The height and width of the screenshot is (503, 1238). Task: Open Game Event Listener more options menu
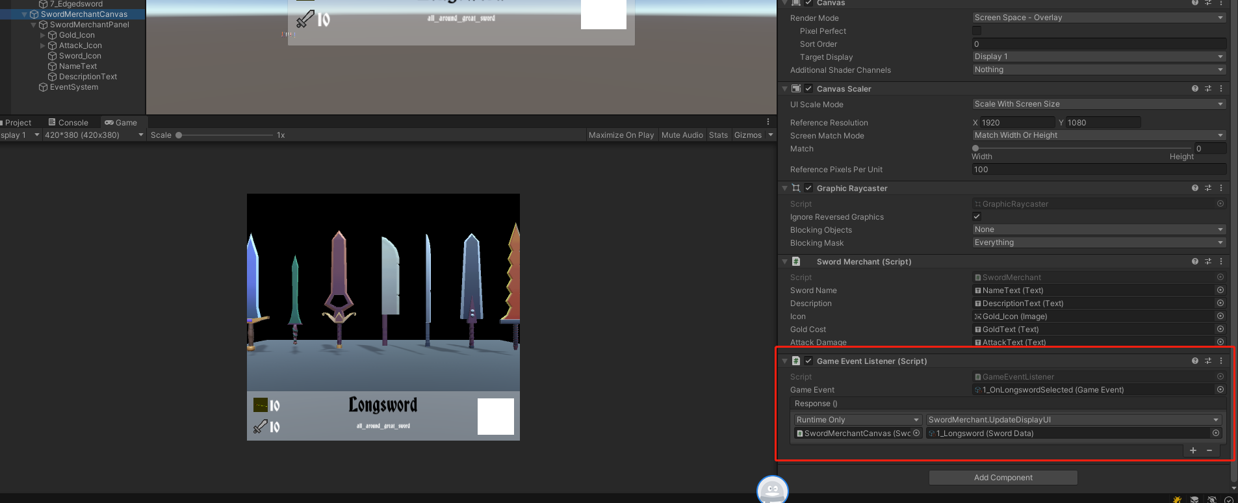[x=1221, y=361]
